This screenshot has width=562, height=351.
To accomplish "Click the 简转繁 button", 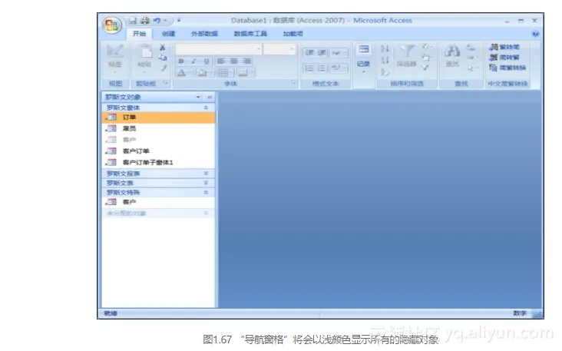I will point(504,58).
